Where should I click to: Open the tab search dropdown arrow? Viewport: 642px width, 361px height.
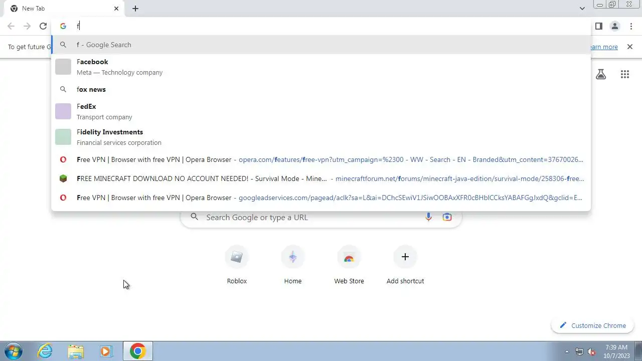(x=582, y=9)
